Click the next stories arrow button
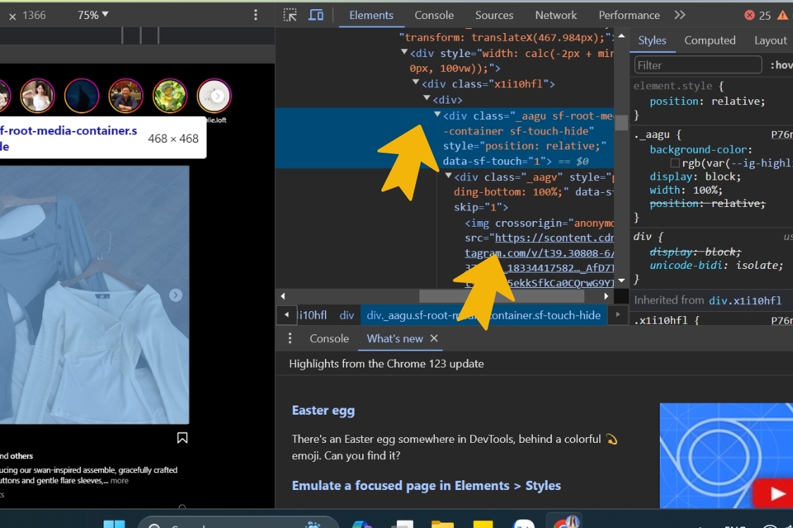 [218, 96]
